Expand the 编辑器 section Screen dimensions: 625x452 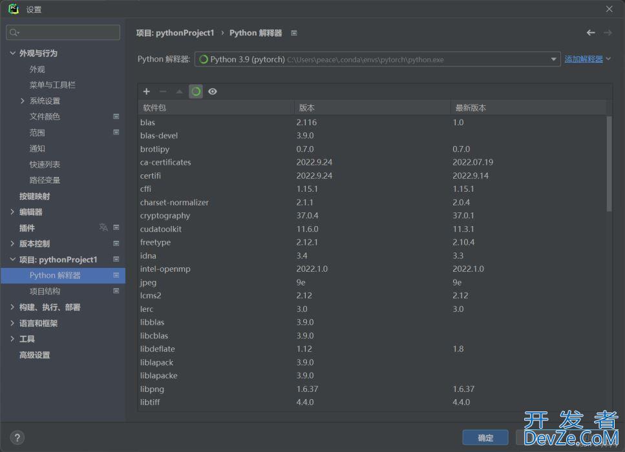[x=12, y=212]
